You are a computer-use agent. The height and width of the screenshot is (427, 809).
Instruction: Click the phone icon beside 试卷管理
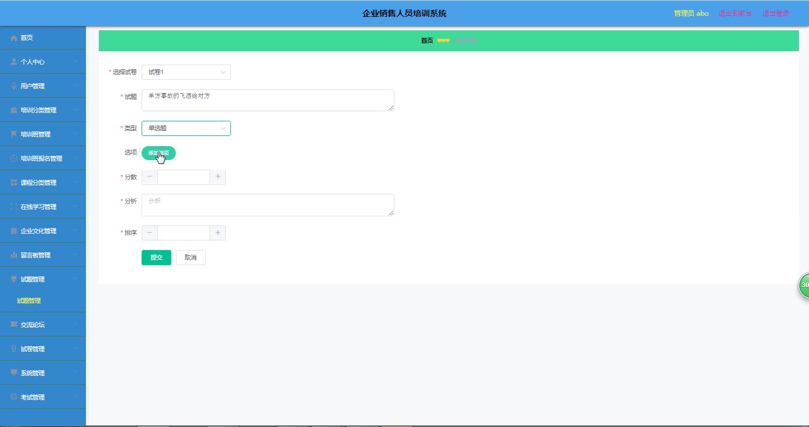tap(14, 349)
